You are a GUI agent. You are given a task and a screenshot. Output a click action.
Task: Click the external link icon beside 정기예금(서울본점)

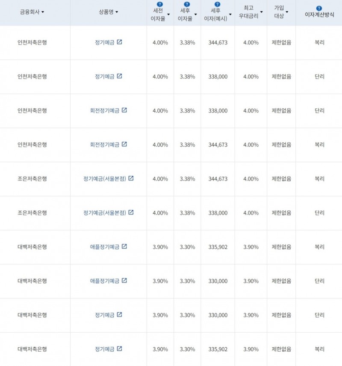[x=130, y=179]
